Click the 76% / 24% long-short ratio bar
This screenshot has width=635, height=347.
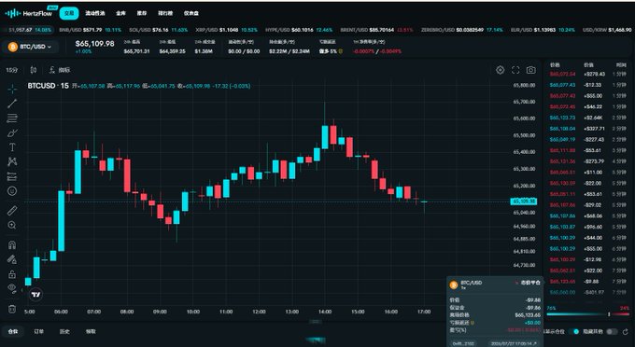588,313
